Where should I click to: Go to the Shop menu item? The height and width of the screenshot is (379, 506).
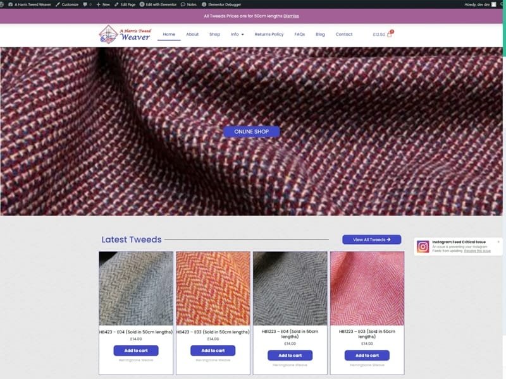(214, 34)
